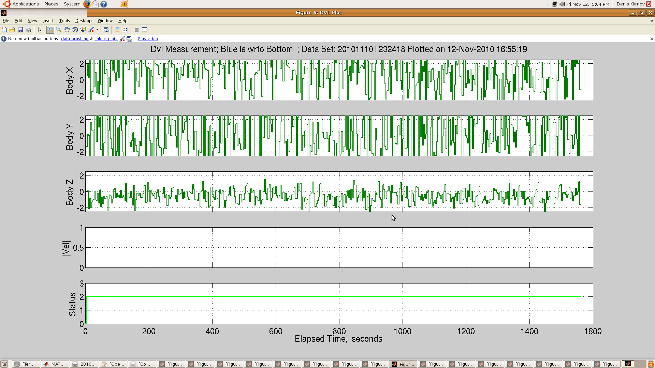Image resolution: width=655 pixels, height=368 pixels.
Task: Switch to the Terminal taskbar window
Action: click(x=26, y=364)
